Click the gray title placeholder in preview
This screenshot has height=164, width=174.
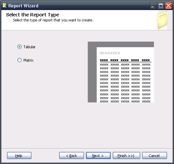coord(110,53)
